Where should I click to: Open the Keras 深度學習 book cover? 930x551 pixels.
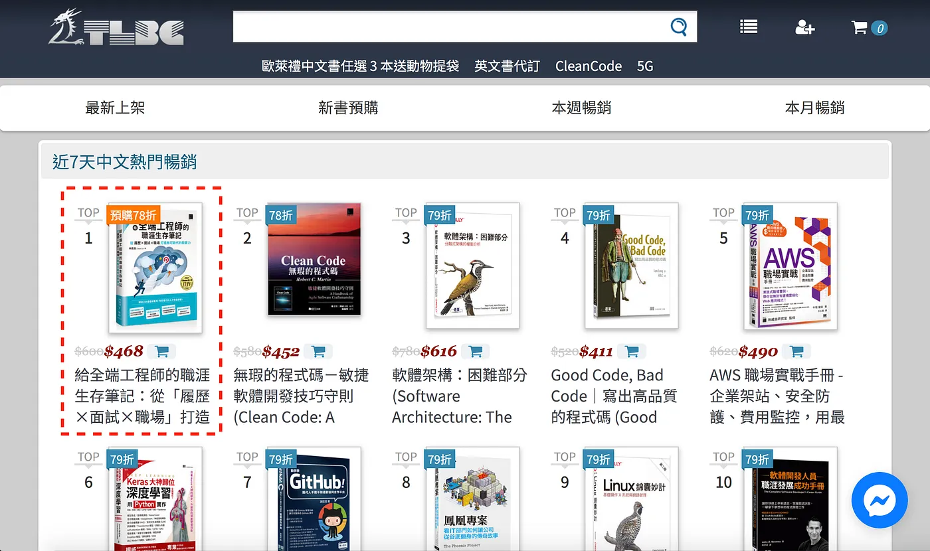point(155,499)
